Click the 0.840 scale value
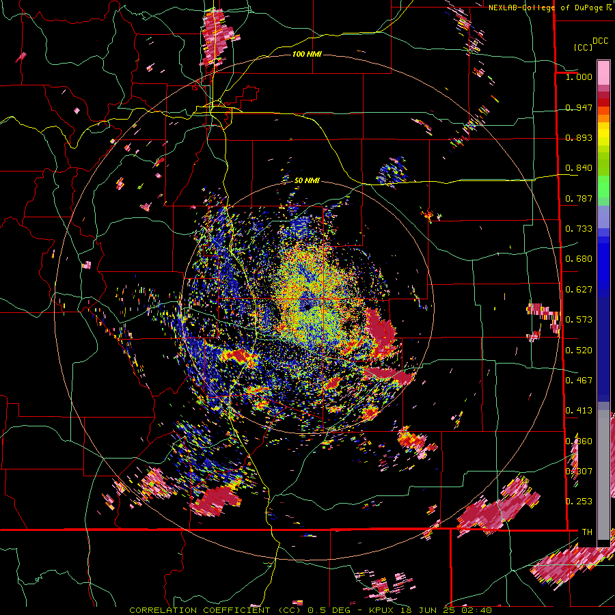The height and width of the screenshot is (615, 615). [579, 168]
